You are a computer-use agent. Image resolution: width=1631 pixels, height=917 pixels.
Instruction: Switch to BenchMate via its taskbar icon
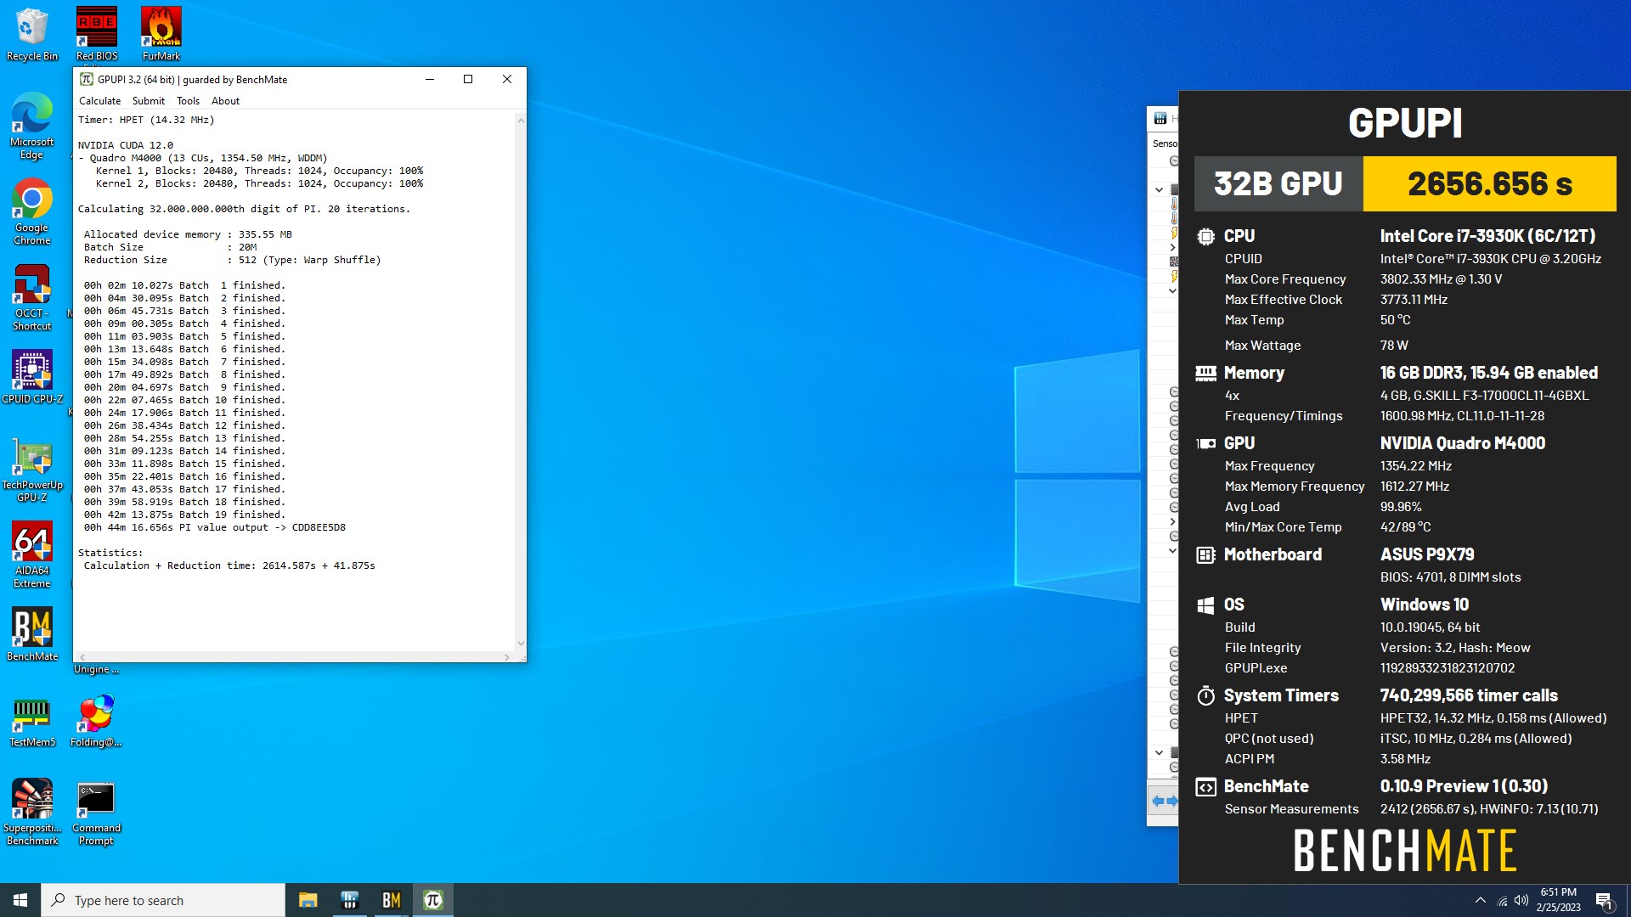pos(391,900)
